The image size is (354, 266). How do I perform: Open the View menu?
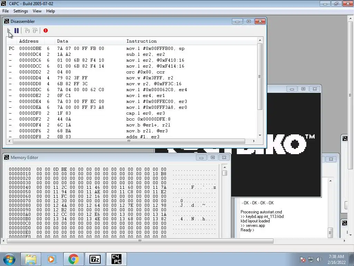coord(37,11)
